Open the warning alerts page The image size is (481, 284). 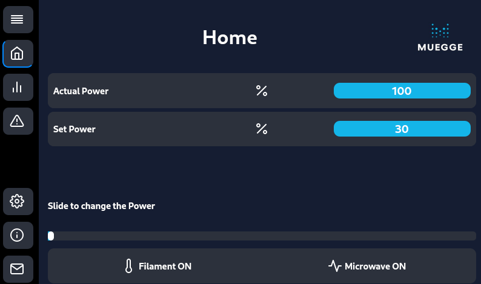[18, 121]
